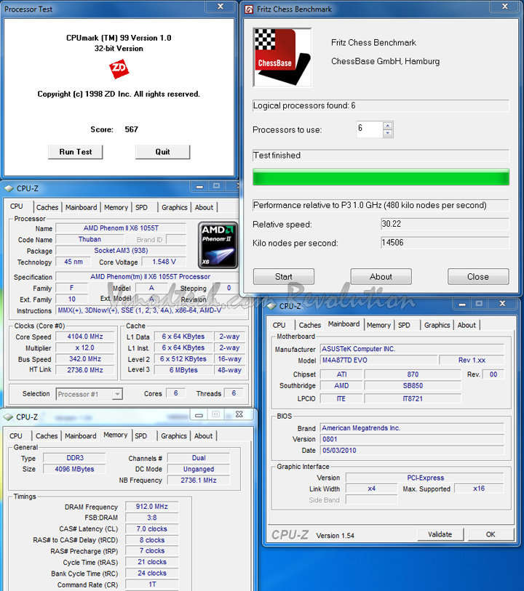Minimize the CPU-Z CPU window
Viewport: 524px width, 591px height.
[199, 186]
